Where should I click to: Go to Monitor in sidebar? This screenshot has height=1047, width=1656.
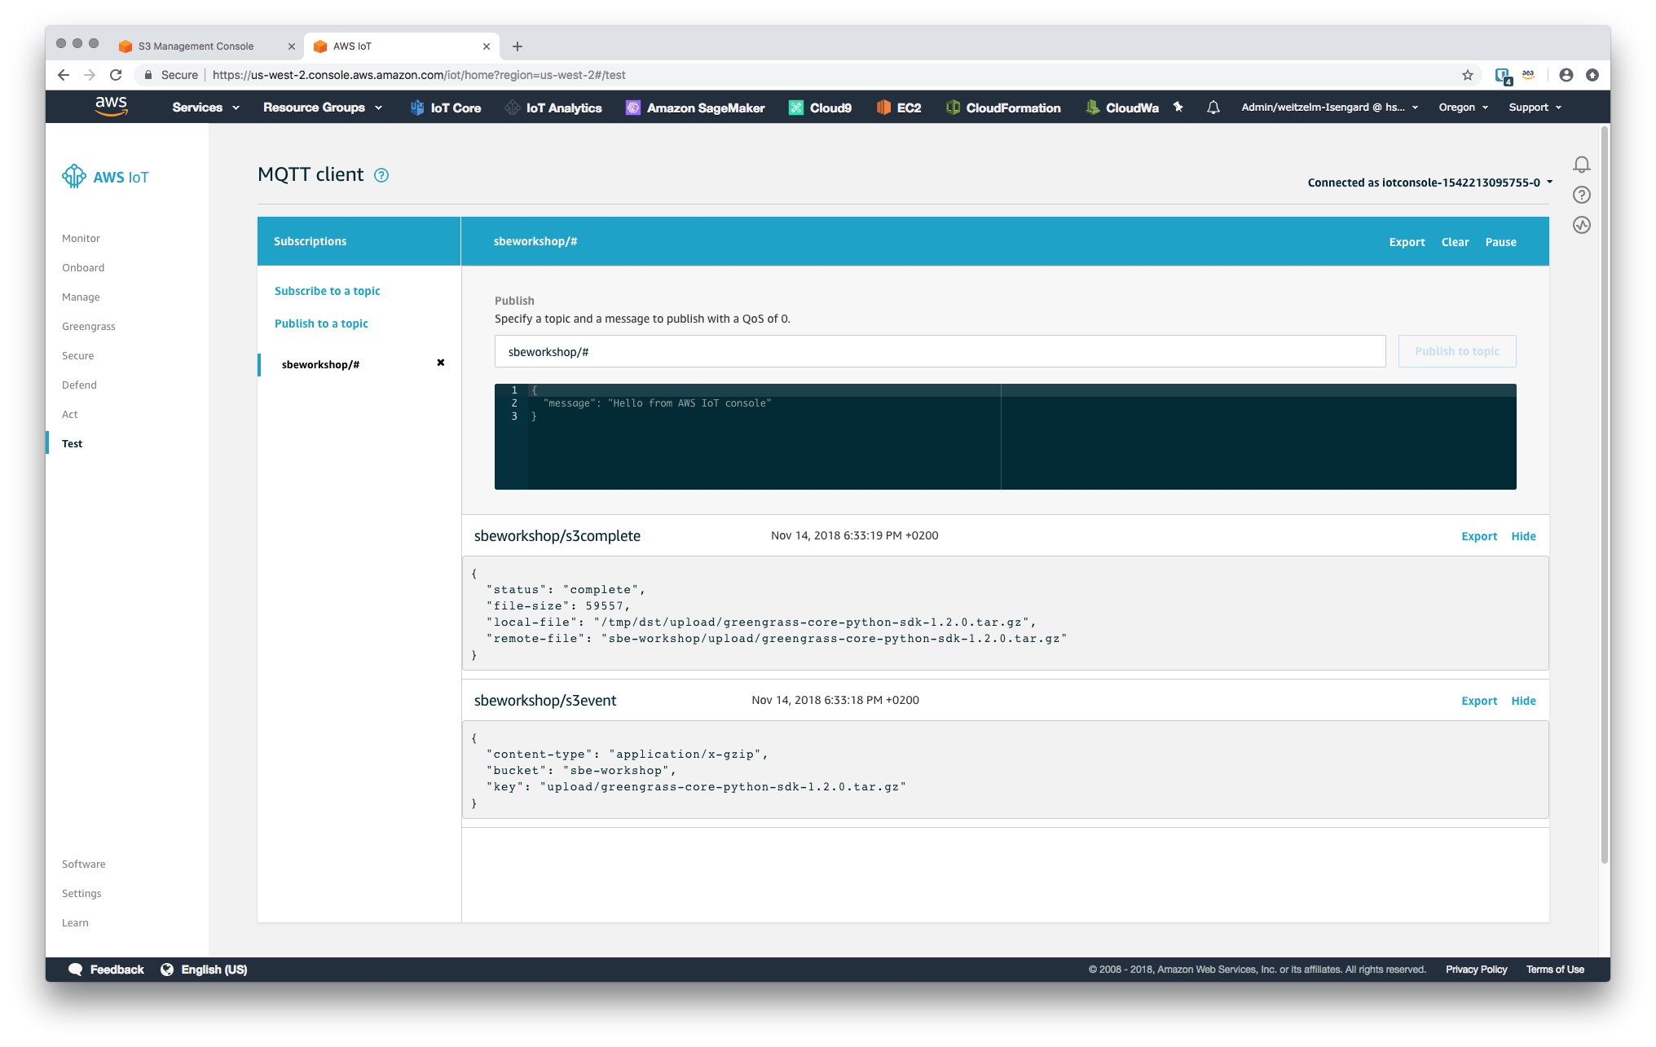tap(81, 239)
